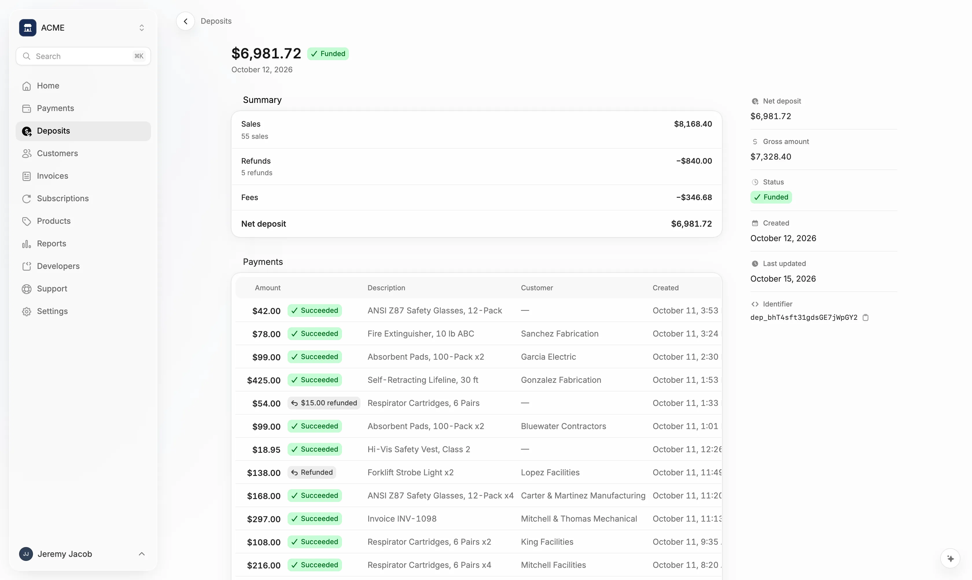Screen dimensions: 972x580
Task: Open the $42.00 ANSI Z87 Safety Glasses payment
Action: tap(478, 310)
